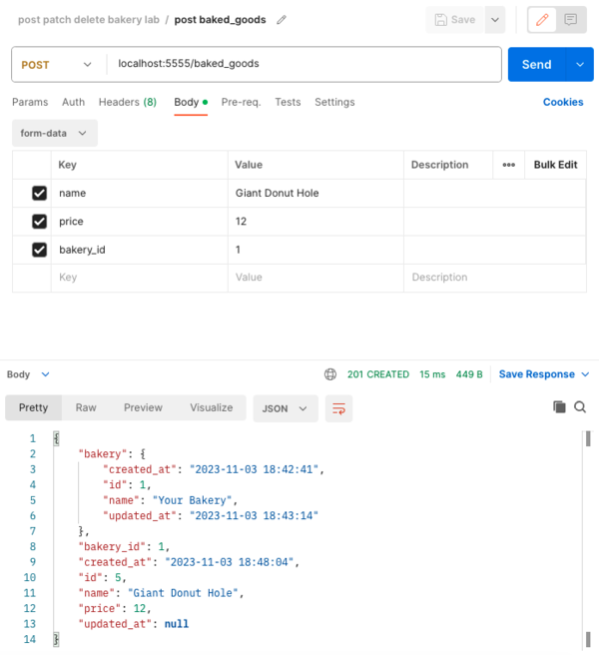Open the comments panel icon
The image size is (599, 655).
click(x=571, y=20)
